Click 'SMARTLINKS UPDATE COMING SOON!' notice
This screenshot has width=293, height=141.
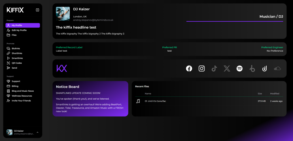coord(78,93)
